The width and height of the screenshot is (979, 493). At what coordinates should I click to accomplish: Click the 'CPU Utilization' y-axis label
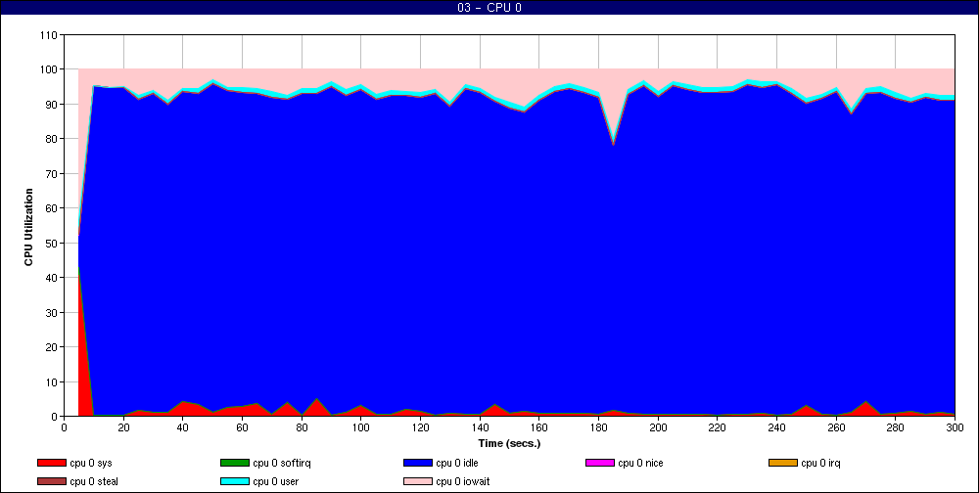coord(28,227)
